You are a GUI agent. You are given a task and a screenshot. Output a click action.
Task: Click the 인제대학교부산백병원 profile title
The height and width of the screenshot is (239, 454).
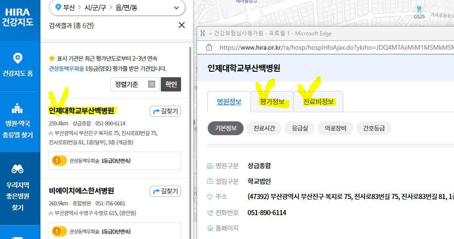244,68
